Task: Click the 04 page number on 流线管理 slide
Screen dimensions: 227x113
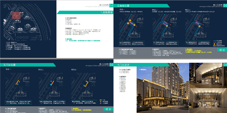Action: 111,5
